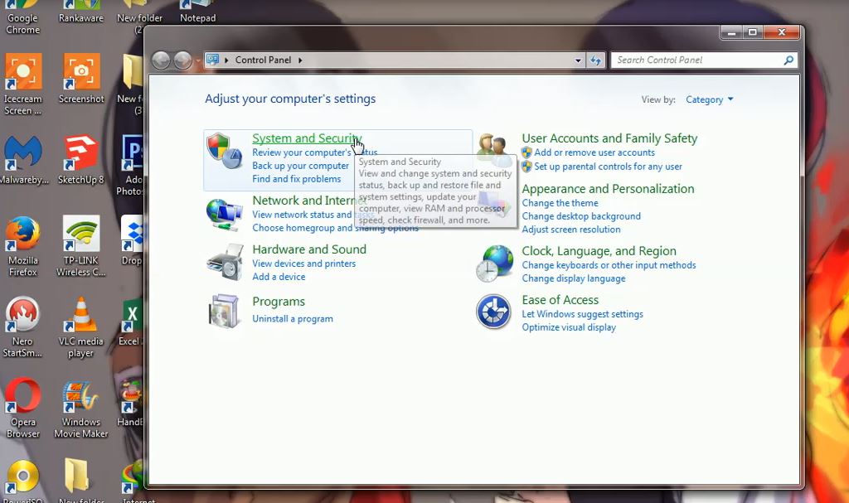Select the Icecream Screen Recorder desktop icon
Image resolution: width=849 pixels, height=503 pixels.
click(x=22, y=85)
